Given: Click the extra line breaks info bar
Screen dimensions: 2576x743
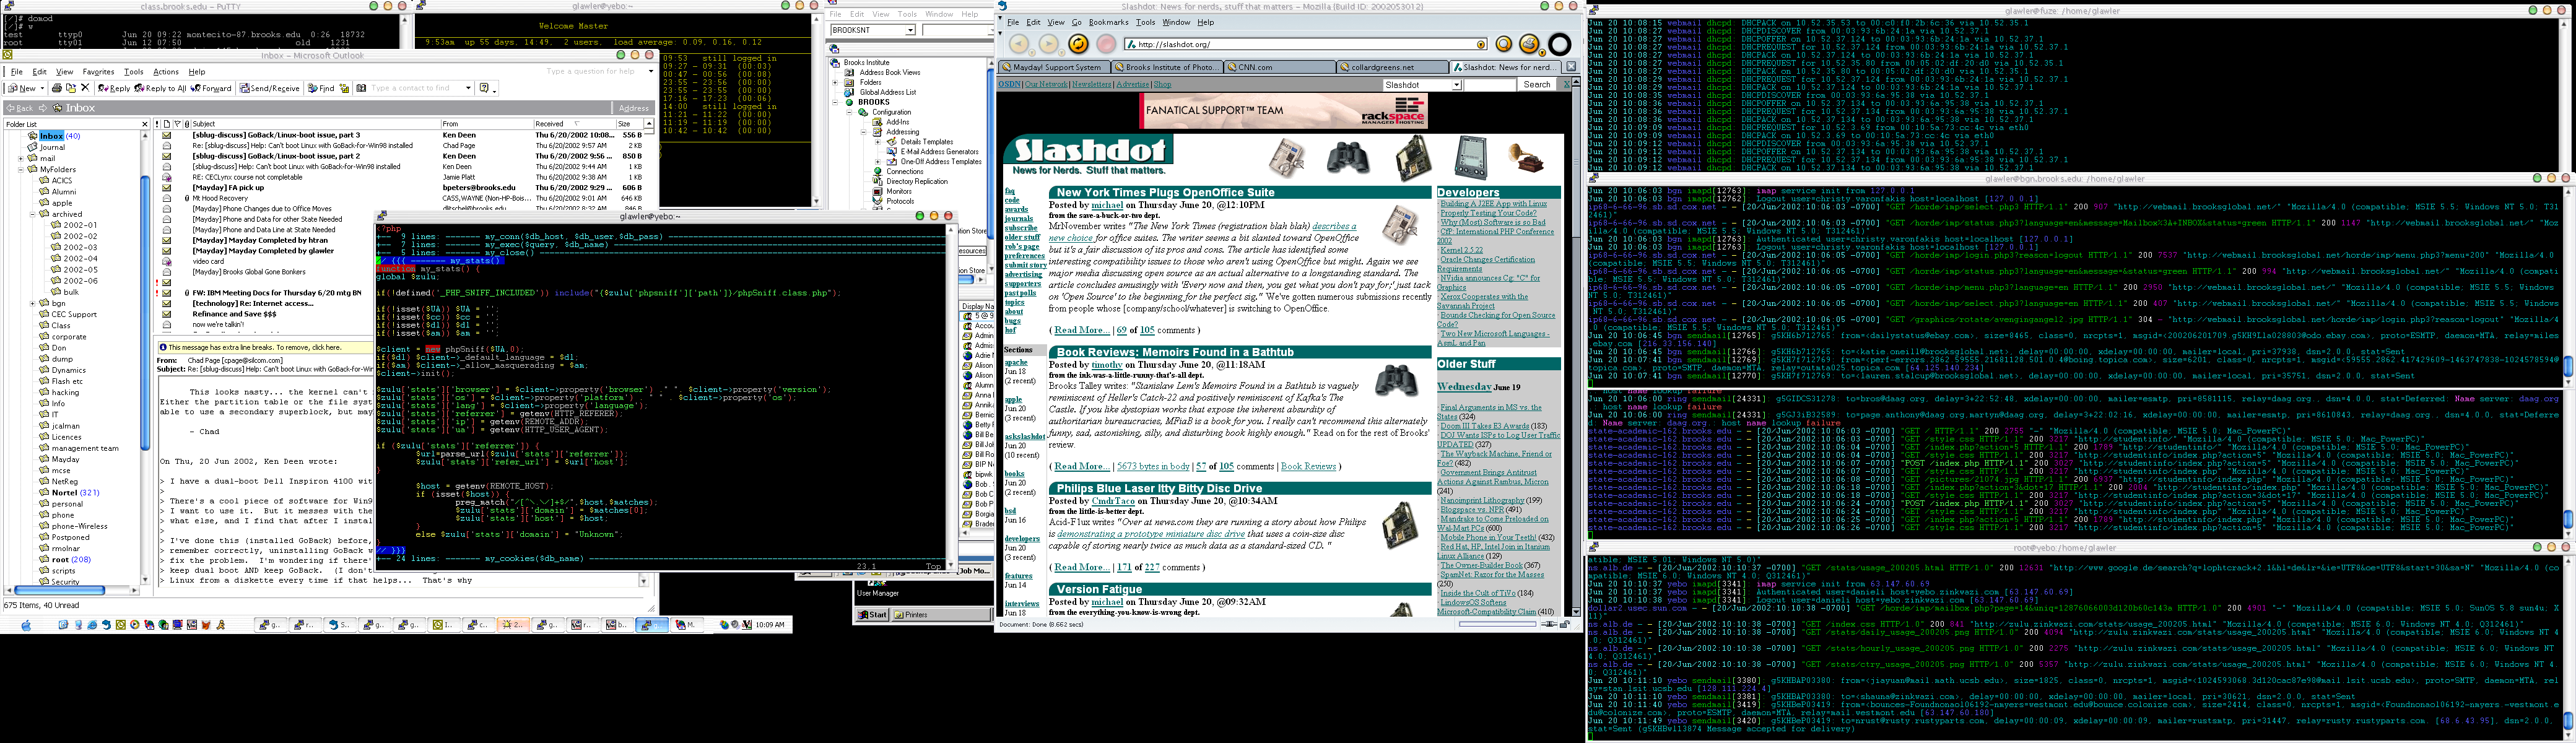Looking at the screenshot, I should [x=265, y=347].
